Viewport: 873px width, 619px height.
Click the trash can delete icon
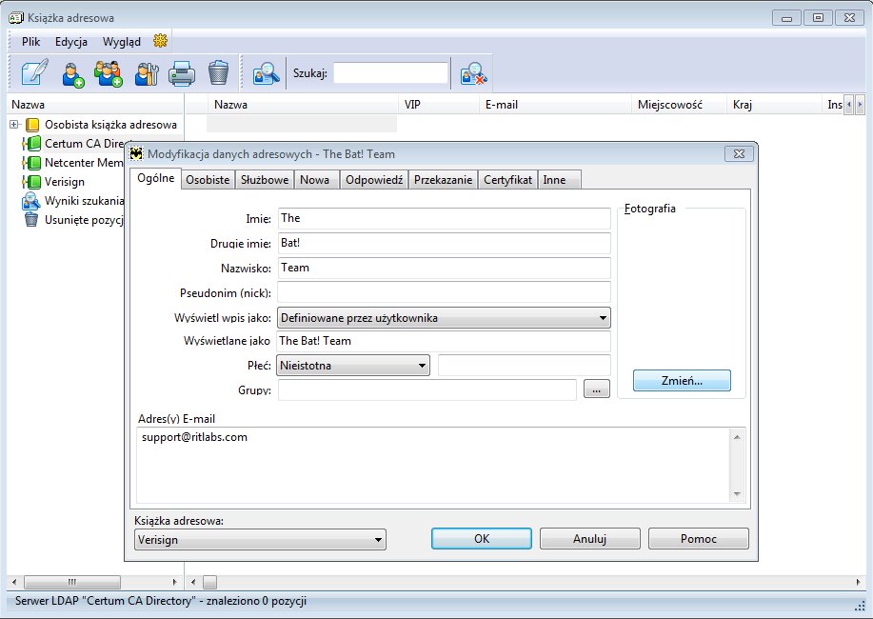218,73
